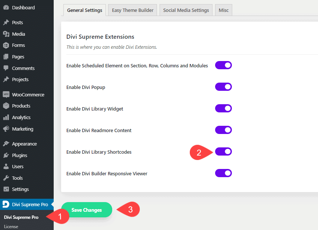Click the Analytics bar chart icon
Image resolution: width=318 pixels, height=230 pixels.
[x=6, y=117]
